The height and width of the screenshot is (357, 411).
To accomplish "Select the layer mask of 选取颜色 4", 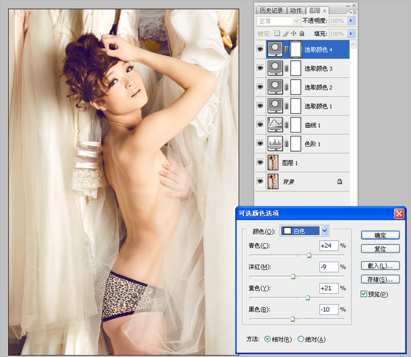I will click(296, 49).
